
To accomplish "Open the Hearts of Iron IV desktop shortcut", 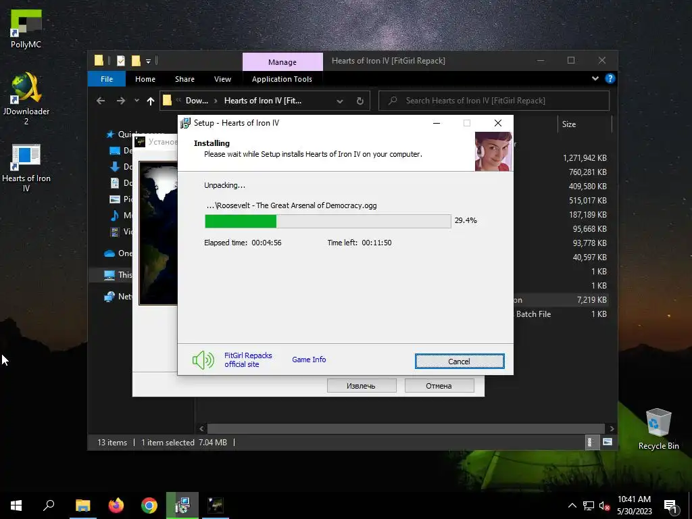I will (x=26, y=168).
